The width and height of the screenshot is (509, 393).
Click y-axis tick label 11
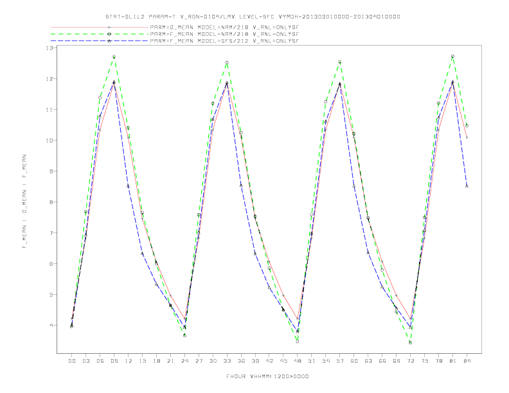tap(49, 110)
